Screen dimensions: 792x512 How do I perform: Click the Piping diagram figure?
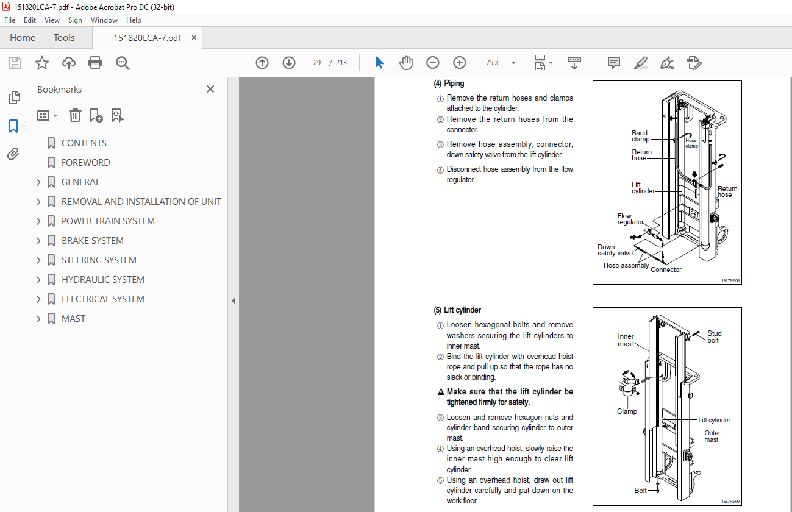(667, 182)
